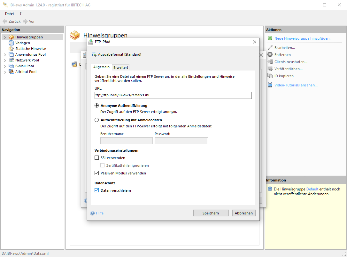Click the Attribut Pool icon

pos(11,72)
